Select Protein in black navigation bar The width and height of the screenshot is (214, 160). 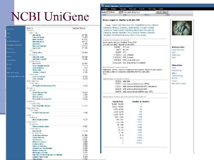(x=114, y=9)
